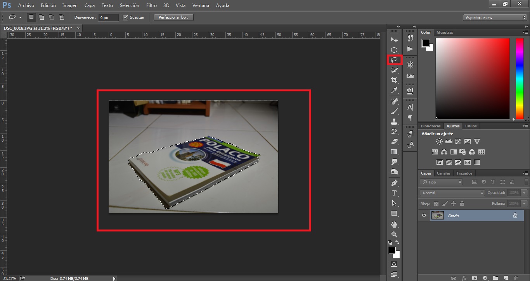This screenshot has width=530, height=281.
Task: Open the Archivo menu
Action: point(26,5)
